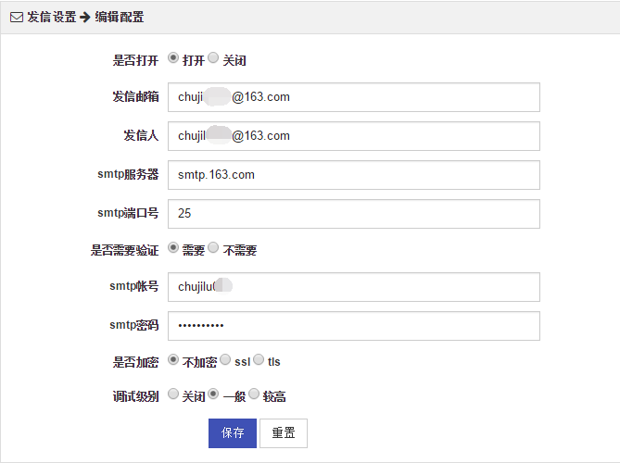Set 调试级别 to 较高

click(x=254, y=394)
